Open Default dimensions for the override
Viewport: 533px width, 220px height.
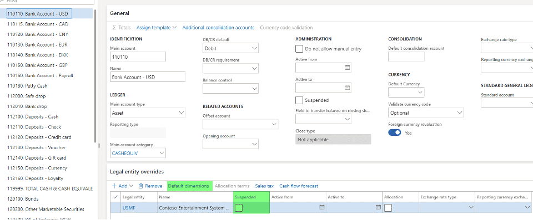189,186
